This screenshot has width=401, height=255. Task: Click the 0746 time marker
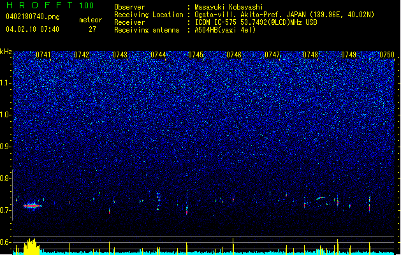[234, 55]
